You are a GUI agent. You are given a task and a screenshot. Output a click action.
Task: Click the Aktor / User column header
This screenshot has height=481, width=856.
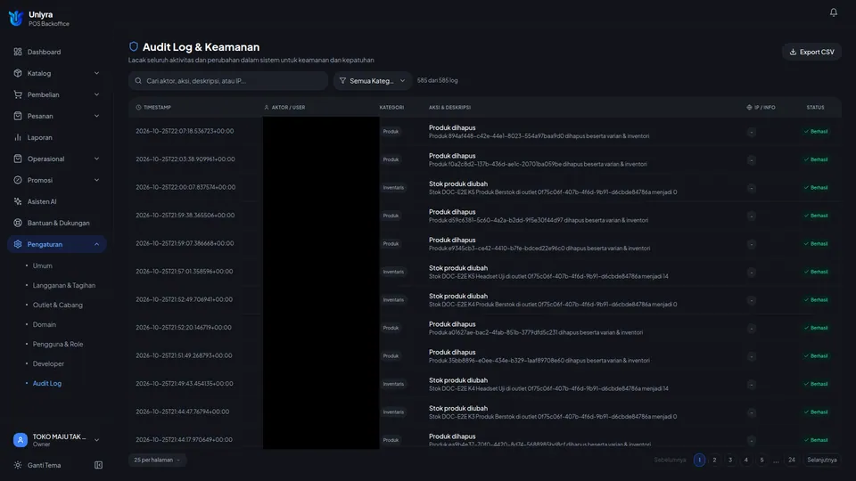[284, 108]
